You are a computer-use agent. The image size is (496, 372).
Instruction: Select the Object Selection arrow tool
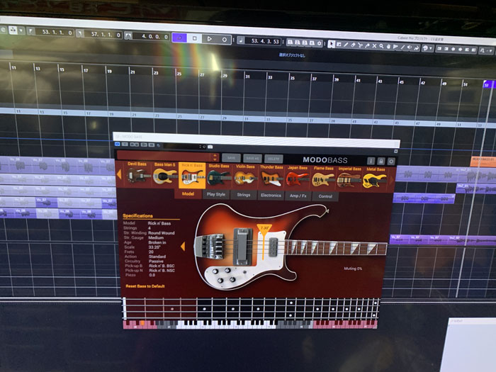(x=331, y=44)
